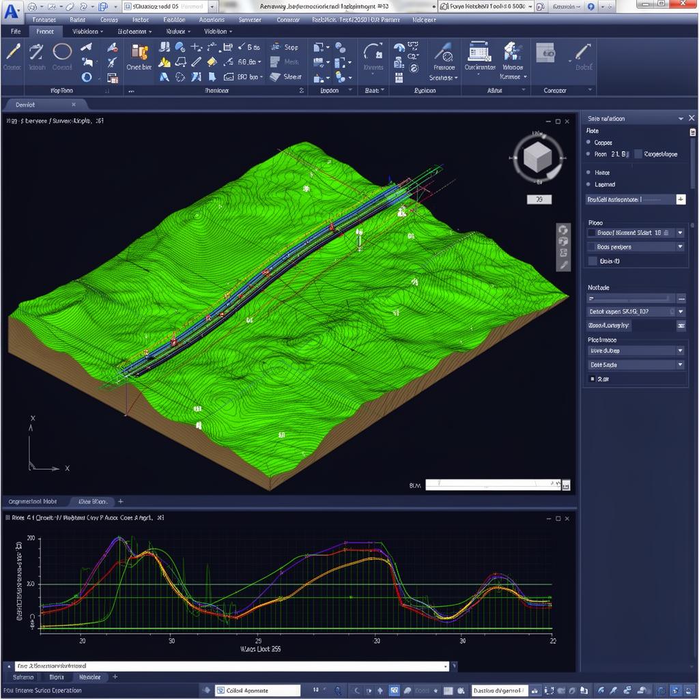
Task: Select the circle tool labeled Conpil
Action: 62,52
